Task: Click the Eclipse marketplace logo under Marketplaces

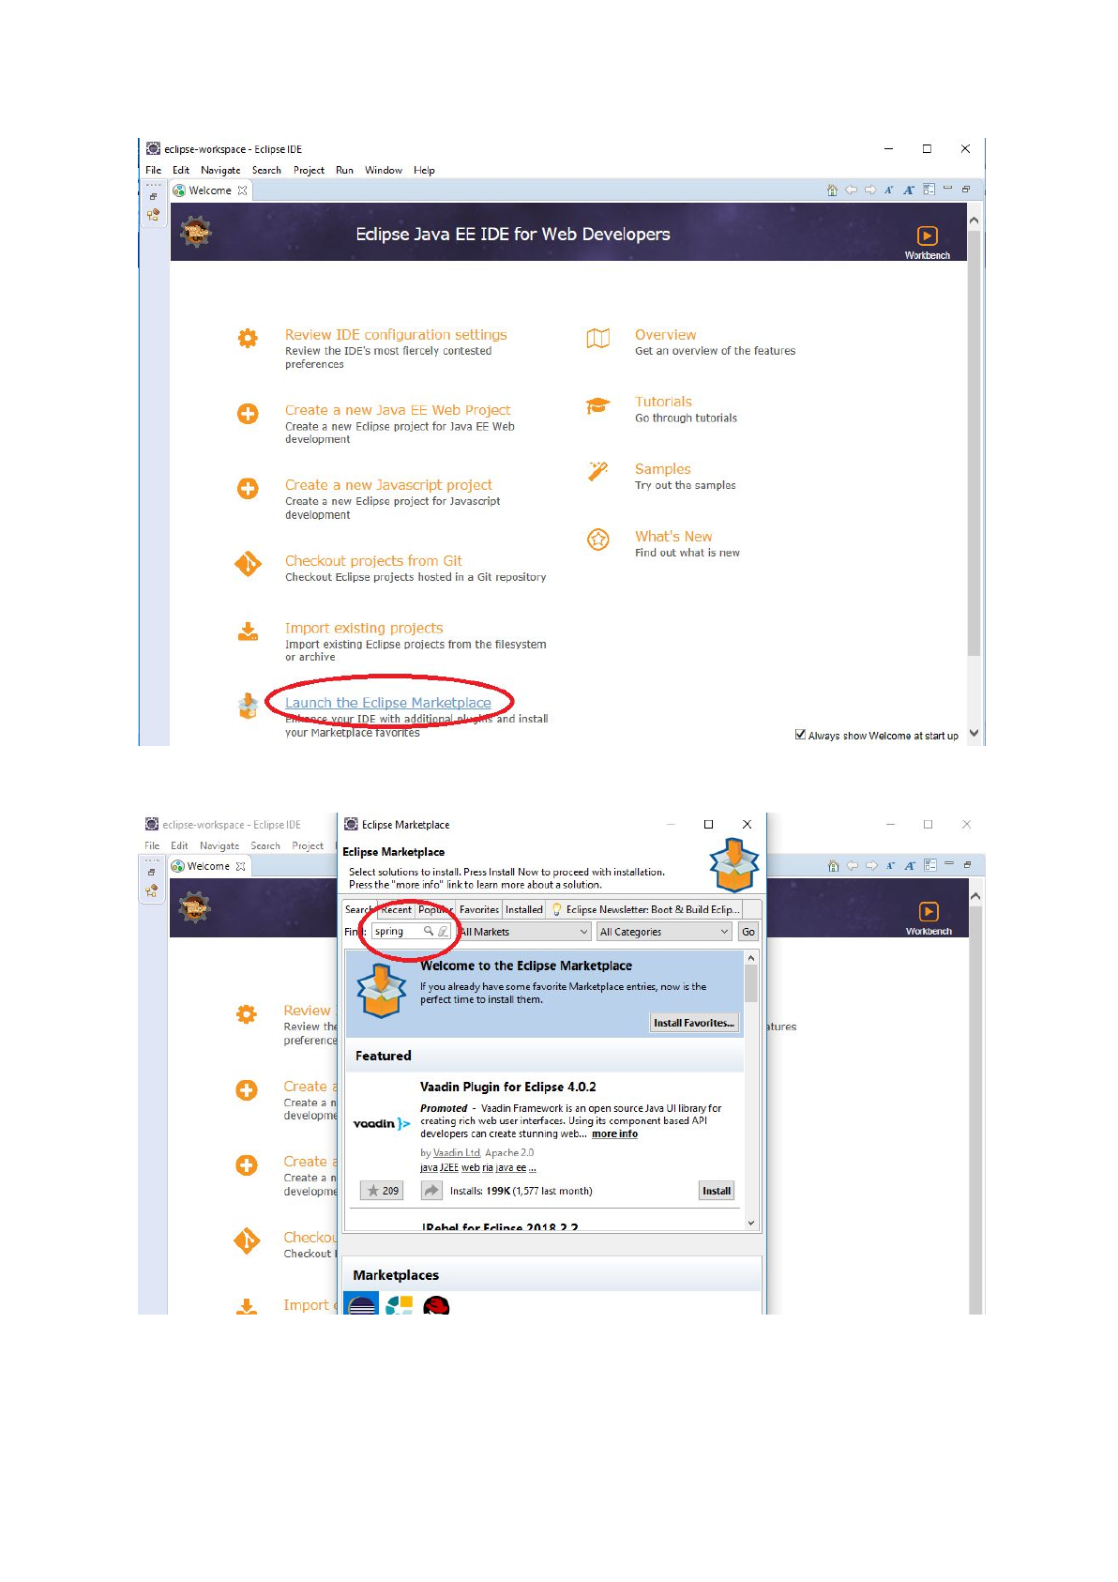Action: (x=361, y=1304)
